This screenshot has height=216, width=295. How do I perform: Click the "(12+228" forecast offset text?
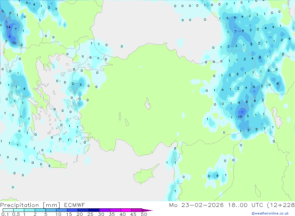281,205
